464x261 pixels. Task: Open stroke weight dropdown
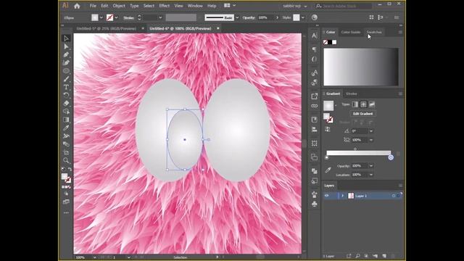[160, 17]
